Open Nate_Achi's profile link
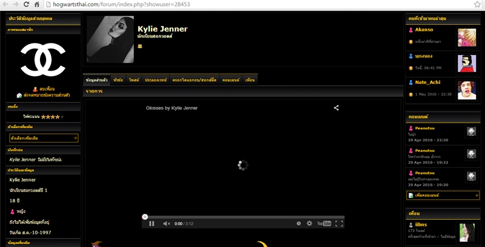 (x=428, y=82)
